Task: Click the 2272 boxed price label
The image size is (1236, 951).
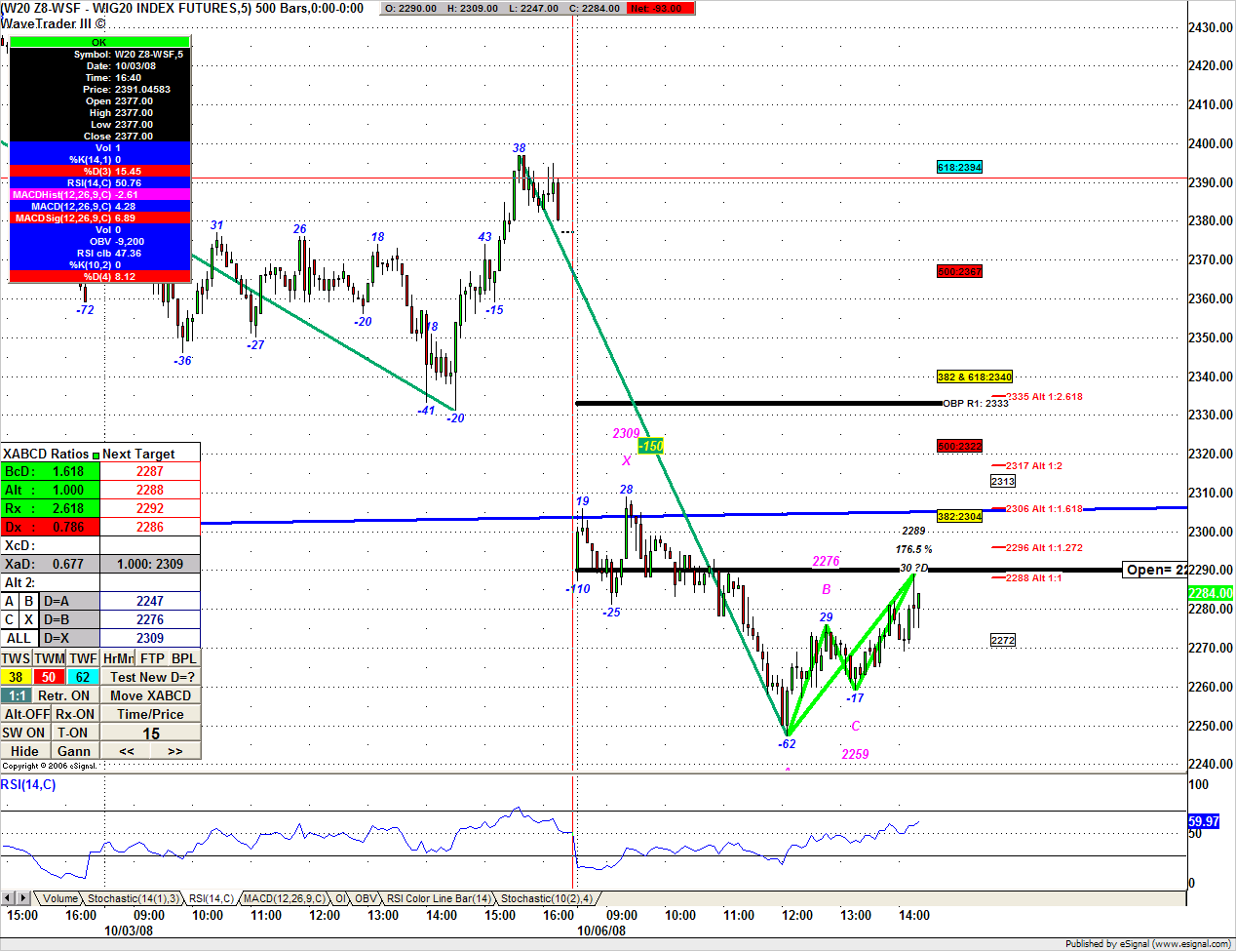Action: pyautogui.click(x=1003, y=640)
